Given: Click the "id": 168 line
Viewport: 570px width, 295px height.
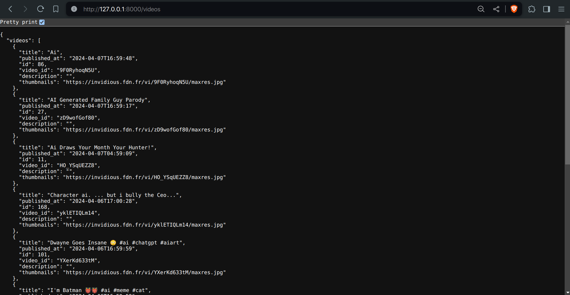Looking at the screenshot, I should (x=35, y=207).
